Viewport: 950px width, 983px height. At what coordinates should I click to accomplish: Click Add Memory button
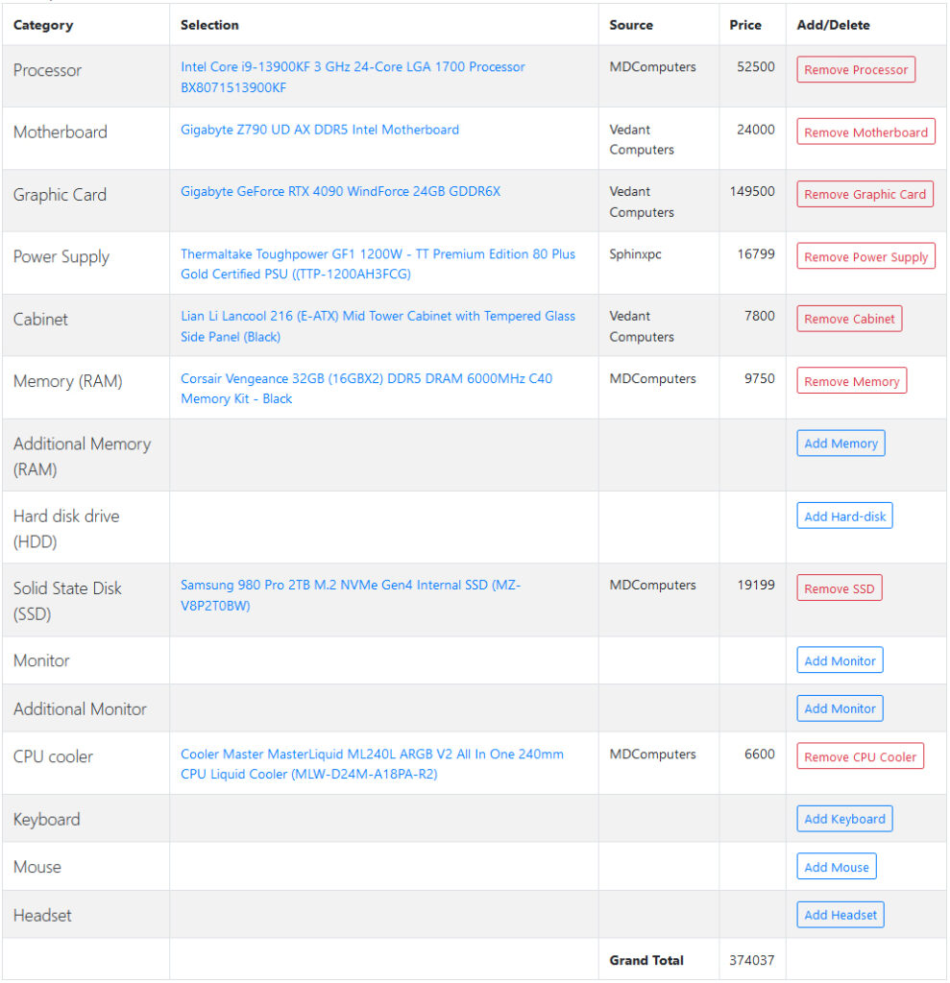click(x=840, y=444)
